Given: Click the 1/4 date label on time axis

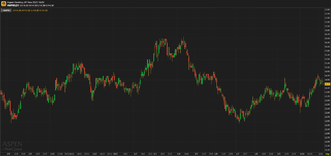Looking at the screenshot, I should 178,154.
